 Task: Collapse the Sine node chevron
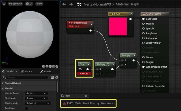tap(88, 64)
